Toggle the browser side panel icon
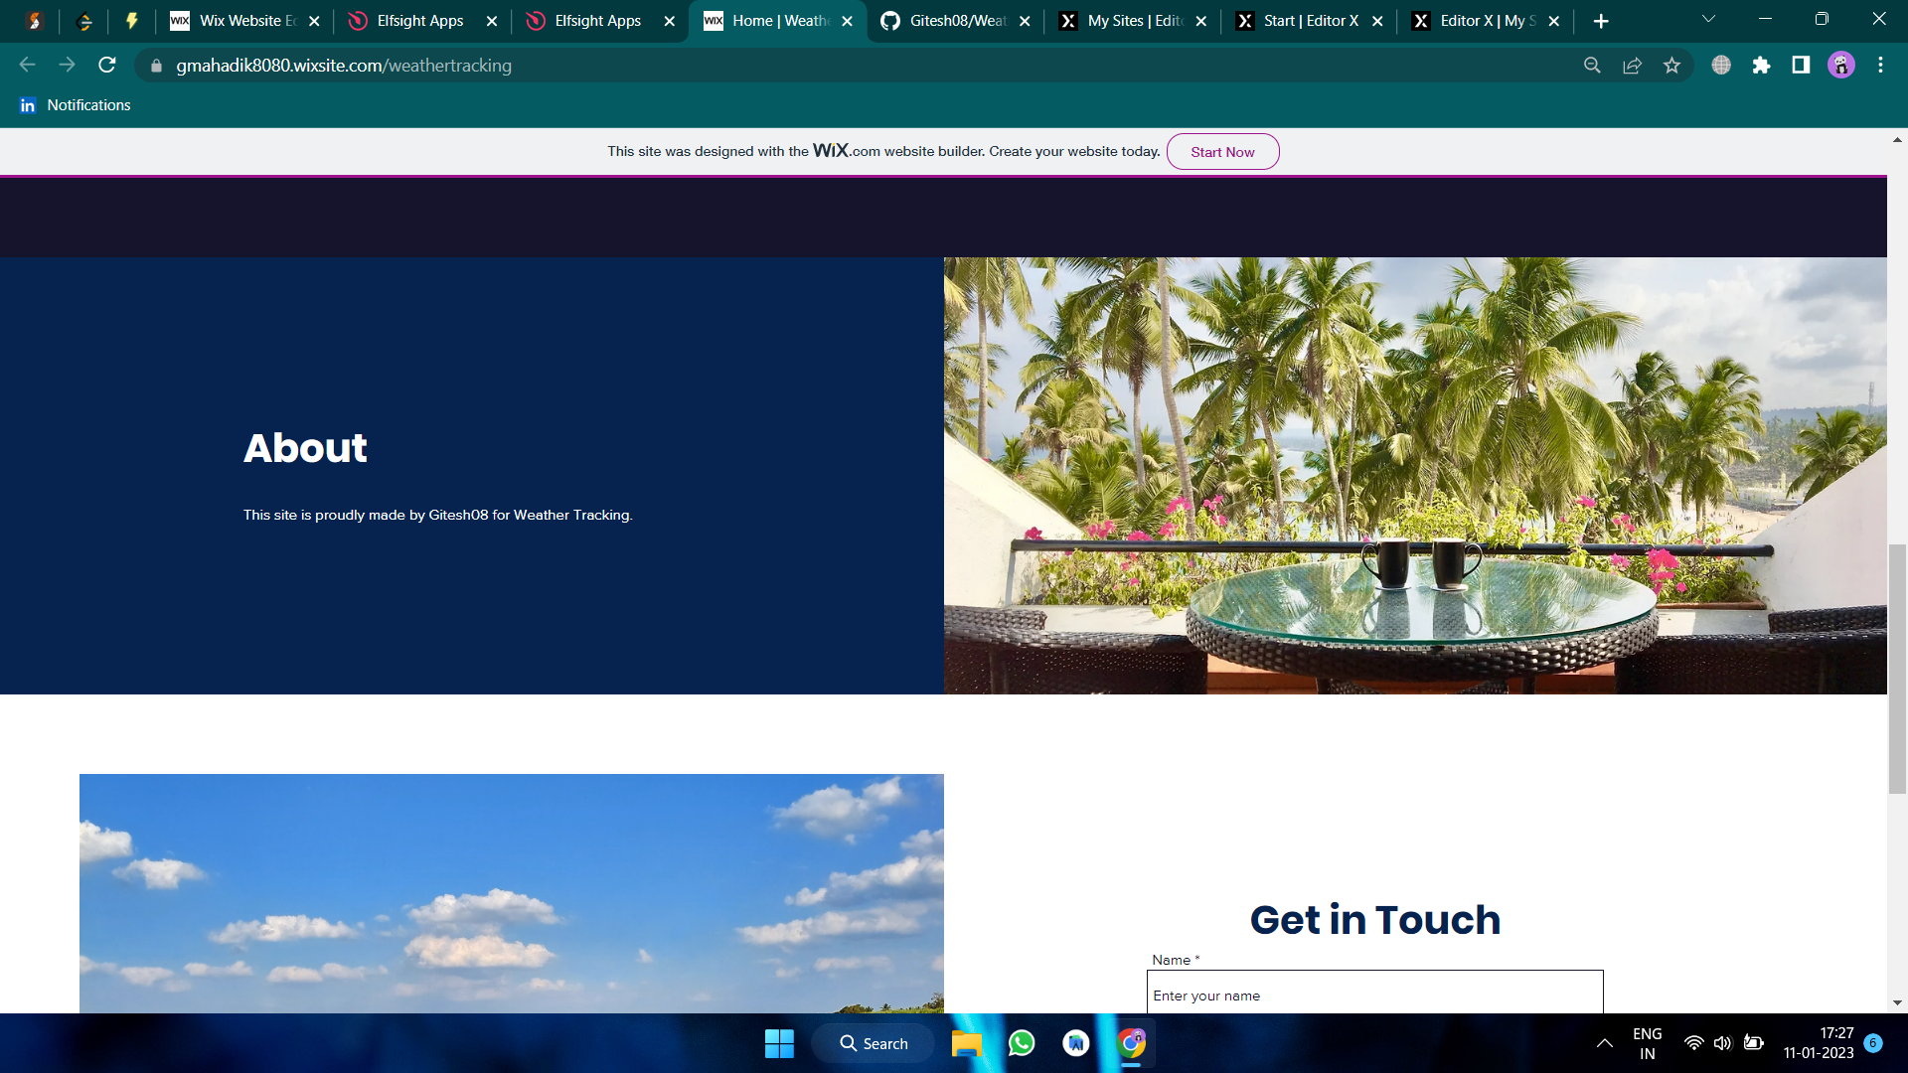1908x1073 pixels. [1801, 66]
